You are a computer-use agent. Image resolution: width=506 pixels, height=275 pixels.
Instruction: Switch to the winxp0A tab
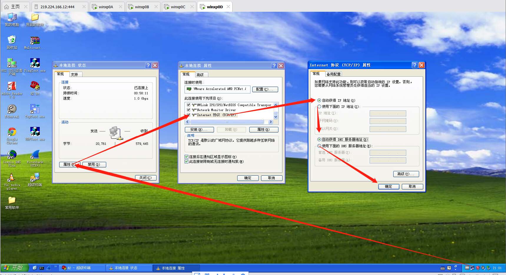point(106,7)
